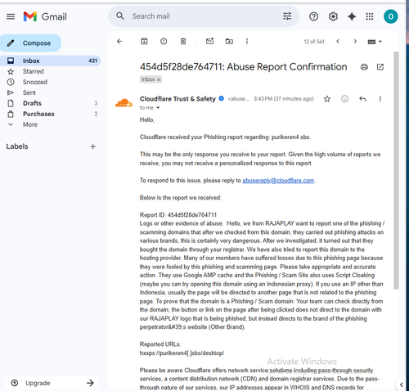Open the Settings gear icon
409x391 pixels.
pyautogui.click(x=333, y=16)
